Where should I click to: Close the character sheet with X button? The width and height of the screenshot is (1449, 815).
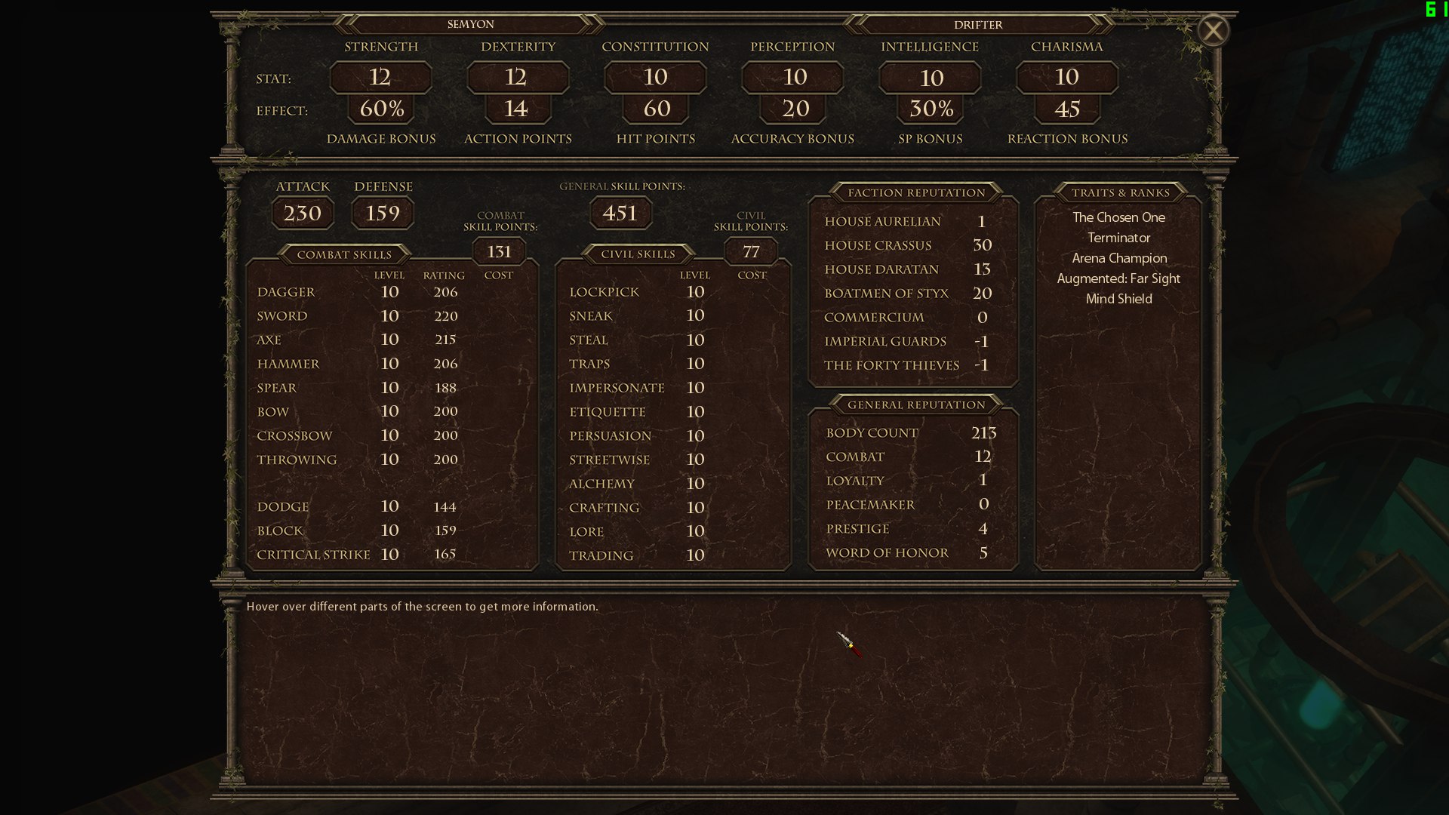click(1213, 31)
